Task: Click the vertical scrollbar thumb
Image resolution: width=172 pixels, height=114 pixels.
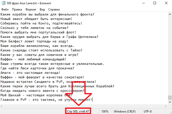Action: tap(170, 98)
